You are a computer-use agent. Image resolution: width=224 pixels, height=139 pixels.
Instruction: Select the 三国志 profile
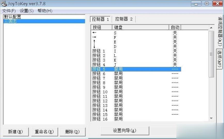tap(44, 21)
